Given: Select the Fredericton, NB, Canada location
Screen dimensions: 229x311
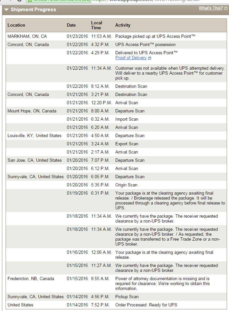Looking at the screenshot, I should coord(31,279).
